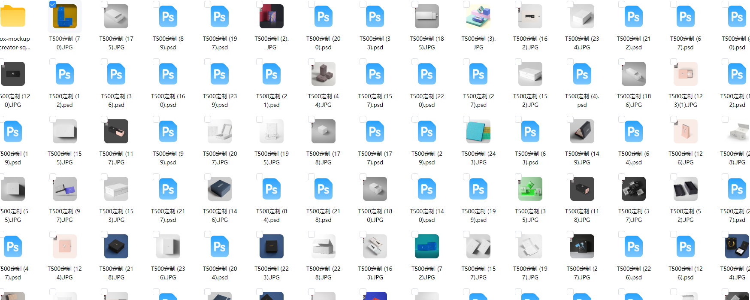Check the selection box on T500定制 (21).psd
The width and height of the screenshot is (750, 300).
point(260,62)
